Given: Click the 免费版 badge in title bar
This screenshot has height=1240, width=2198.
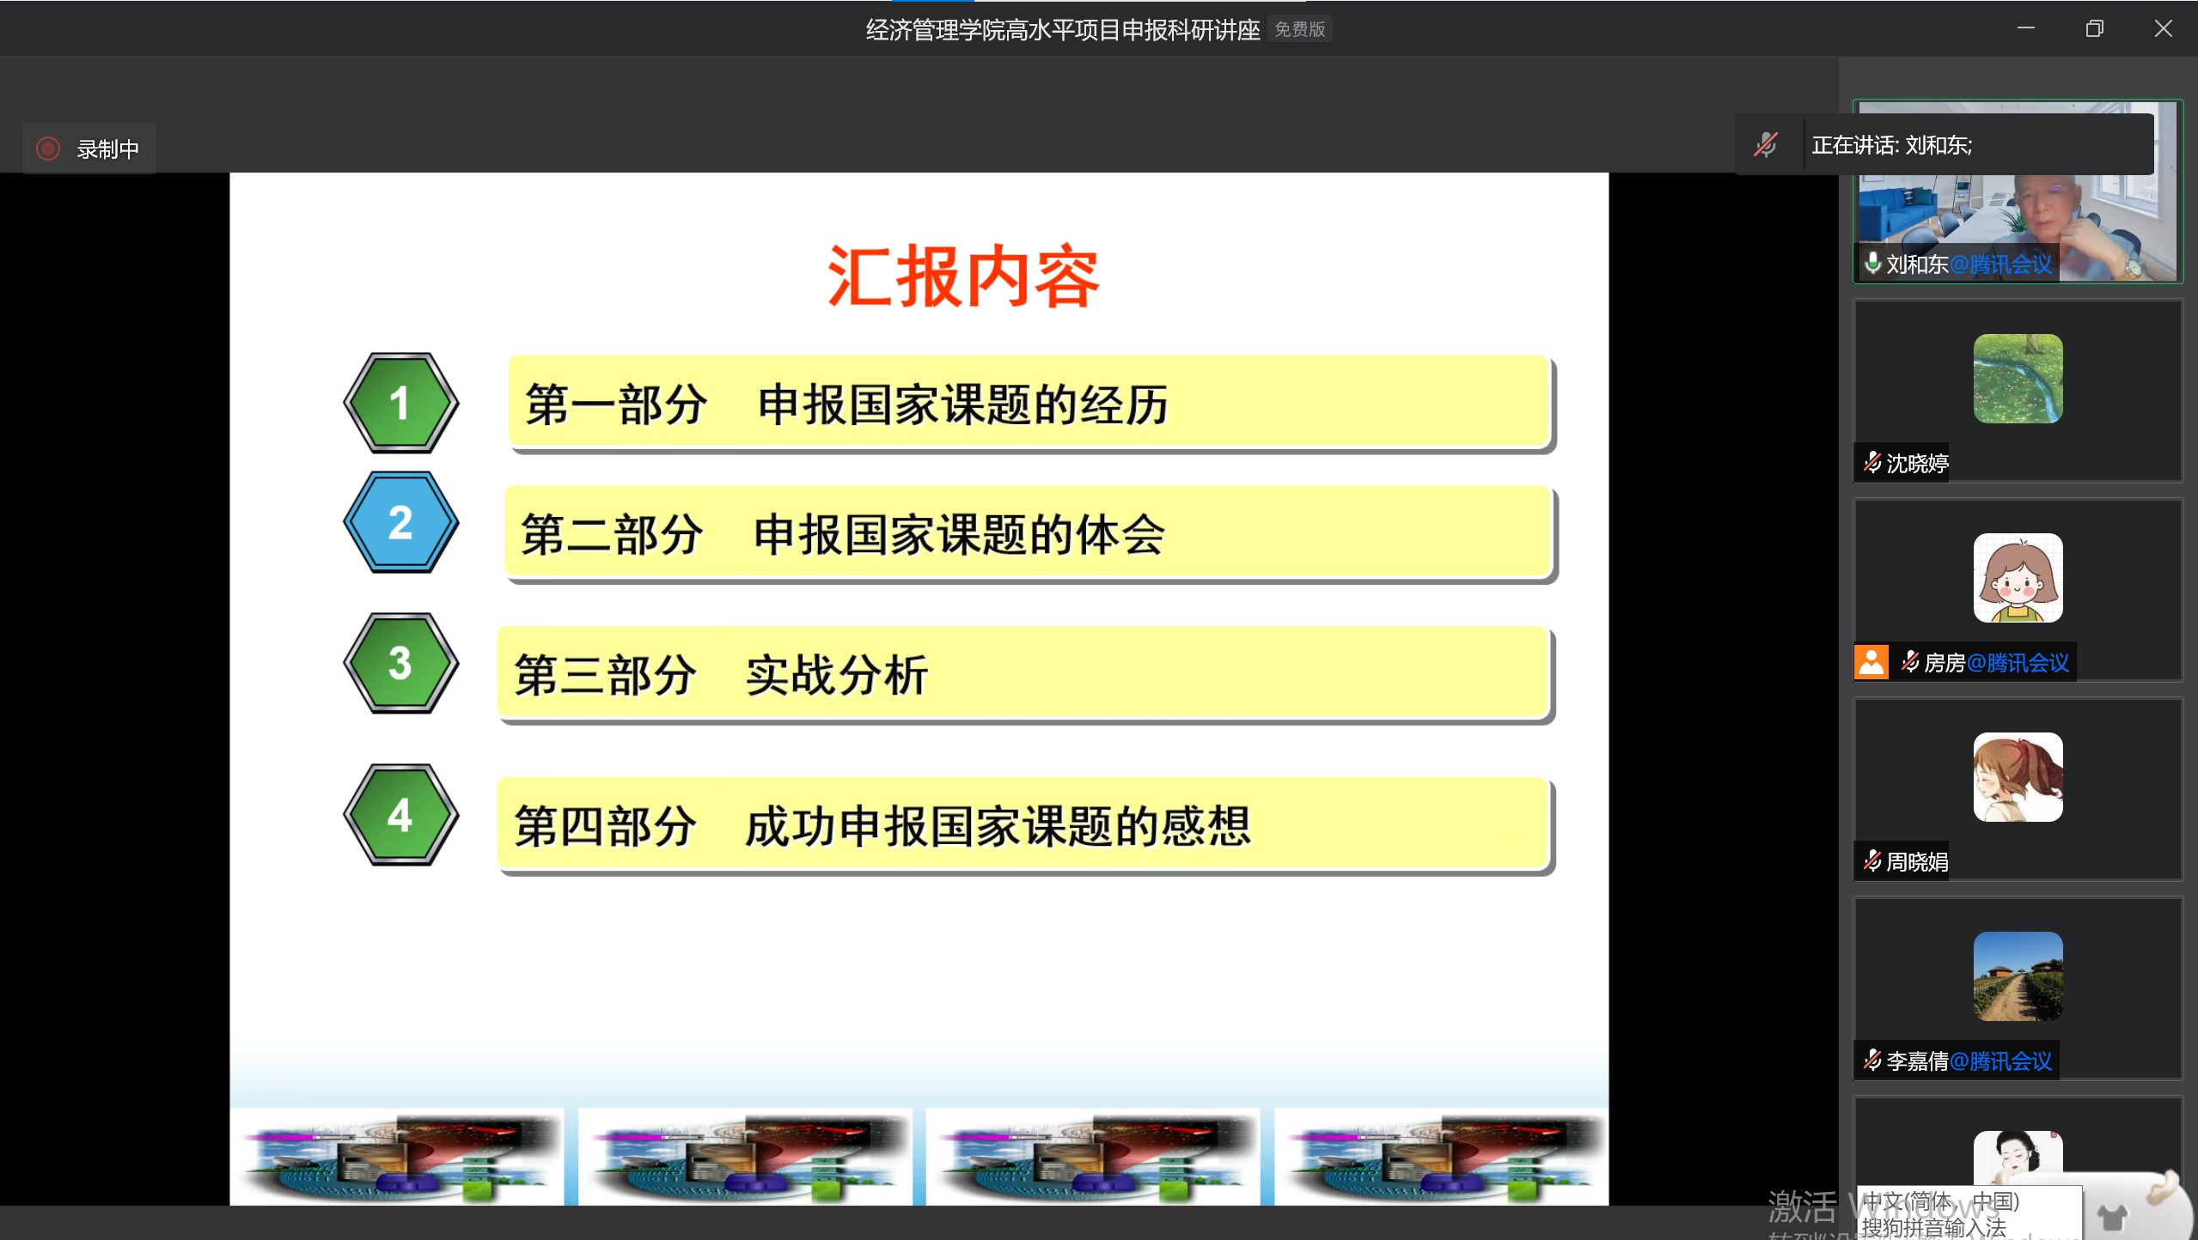Looking at the screenshot, I should (1299, 29).
